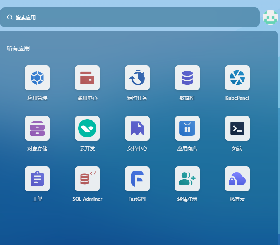Open the FastGPT app icon
280x245 pixels.
(137, 179)
